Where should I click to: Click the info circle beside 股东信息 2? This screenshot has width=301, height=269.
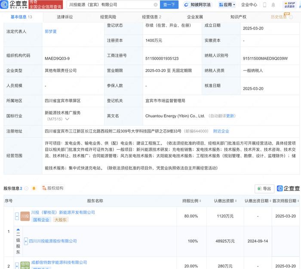(26, 188)
